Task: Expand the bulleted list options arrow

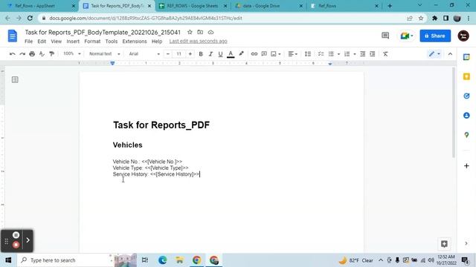Action: pos(338,54)
